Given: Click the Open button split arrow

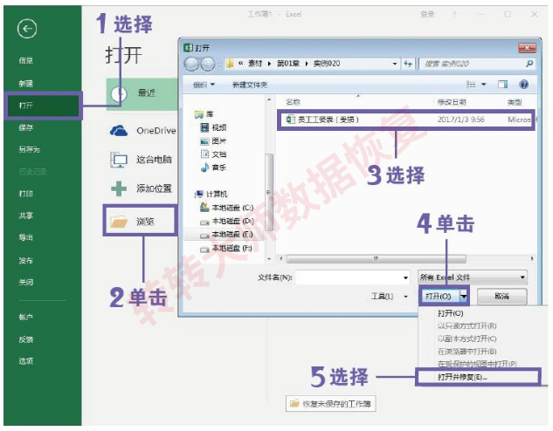Looking at the screenshot, I should (464, 297).
